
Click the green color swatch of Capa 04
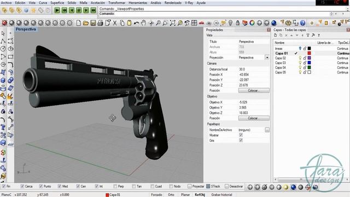pos(309,67)
